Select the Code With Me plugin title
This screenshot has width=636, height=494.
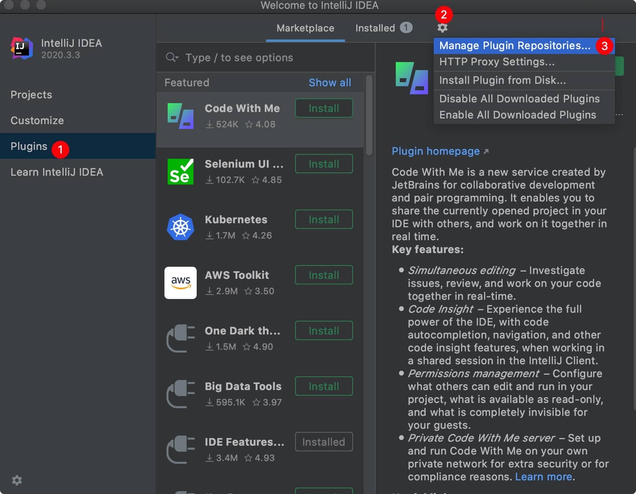coord(242,108)
